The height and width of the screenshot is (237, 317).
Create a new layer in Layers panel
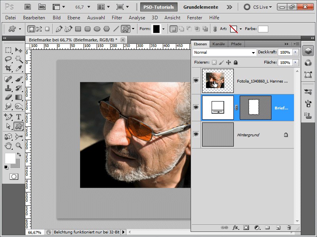pyautogui.click(x=278, y=228)
